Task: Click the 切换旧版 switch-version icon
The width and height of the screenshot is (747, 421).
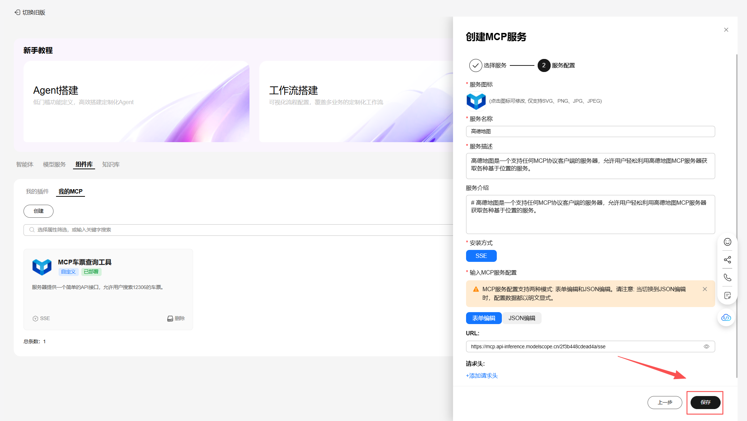Action: tap(17, 12)
